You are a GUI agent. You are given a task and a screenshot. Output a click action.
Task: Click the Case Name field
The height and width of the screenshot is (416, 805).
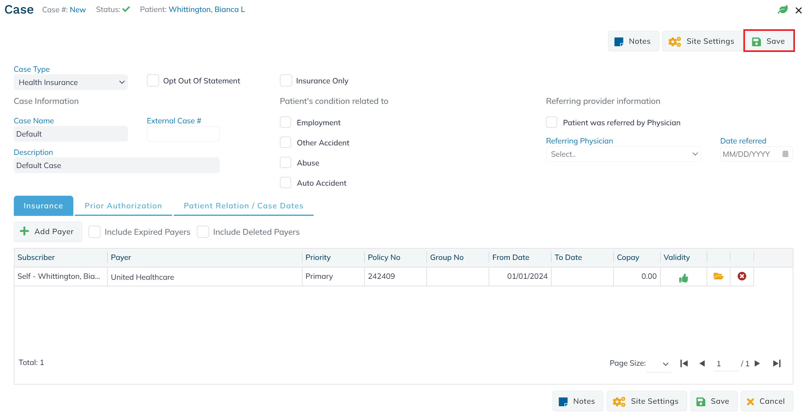click(71, 134)
